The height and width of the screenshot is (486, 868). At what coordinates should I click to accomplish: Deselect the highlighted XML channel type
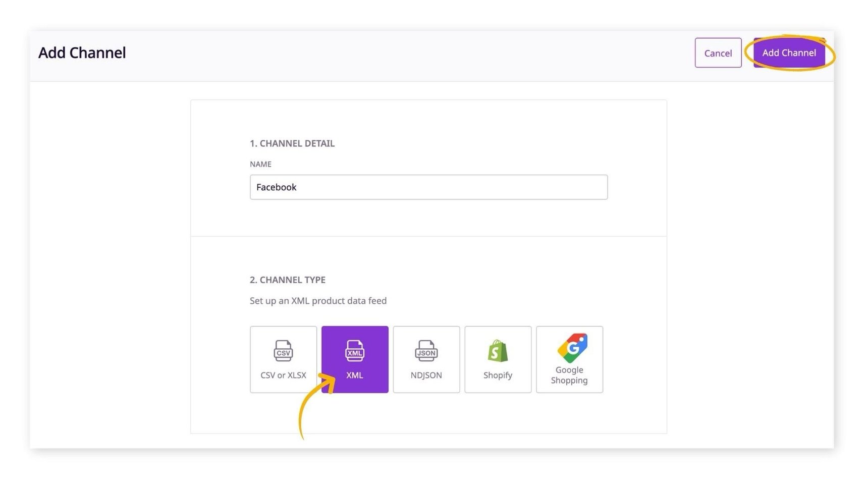coord(354,359)
